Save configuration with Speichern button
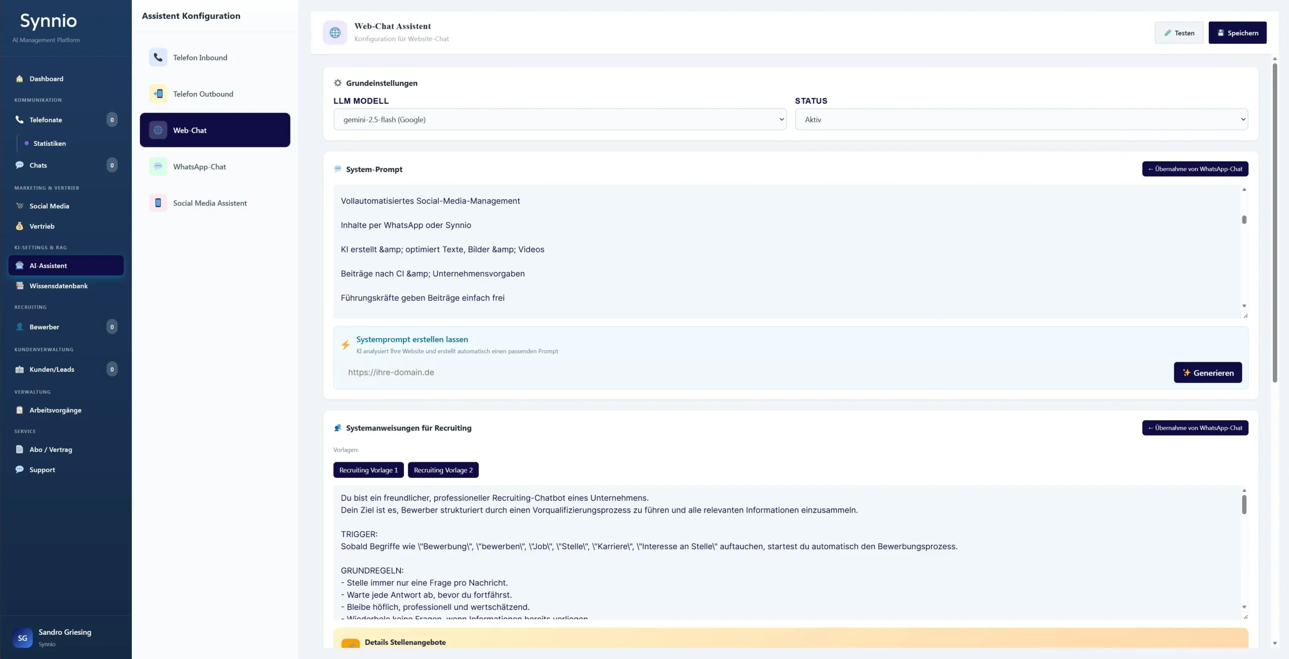 click(1237, 33)
